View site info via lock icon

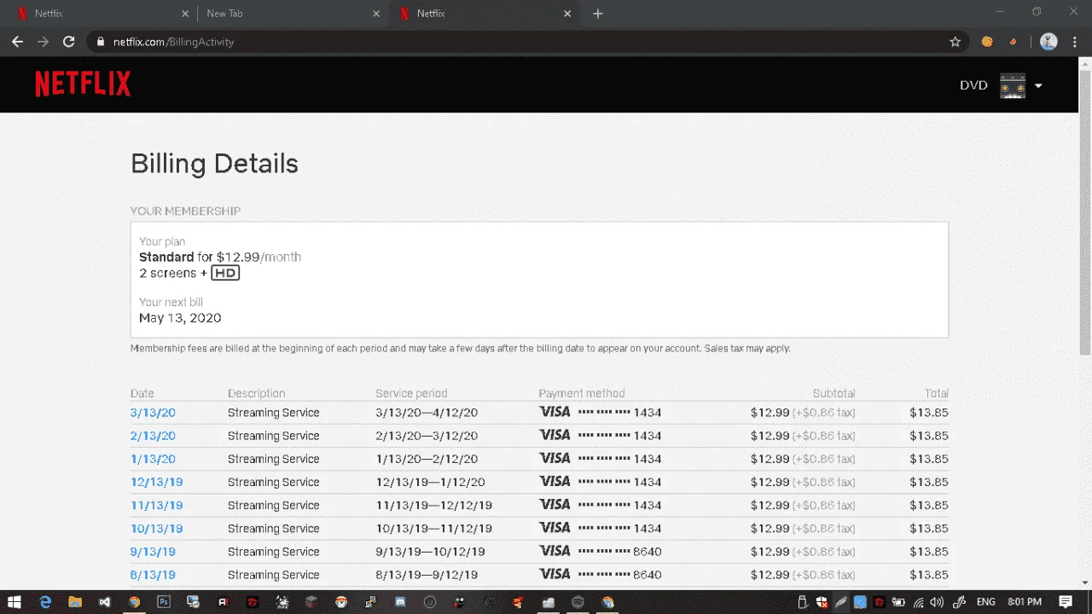101,41
